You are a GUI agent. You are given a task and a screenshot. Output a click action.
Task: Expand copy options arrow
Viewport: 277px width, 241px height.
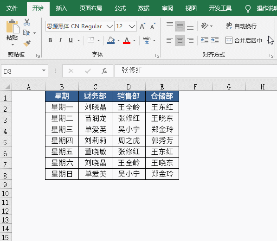pos(35,33)
